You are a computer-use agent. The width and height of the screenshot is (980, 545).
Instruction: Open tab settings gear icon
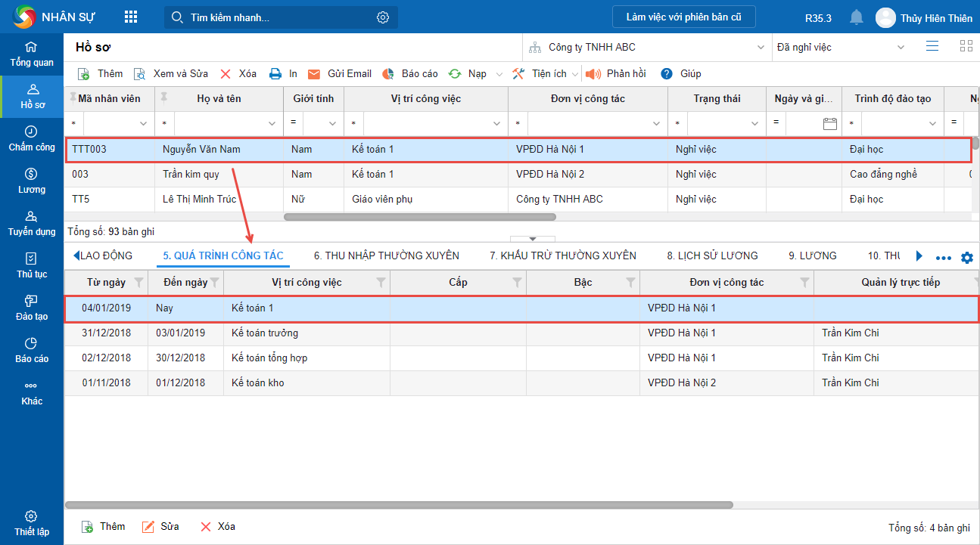point(966,257)
